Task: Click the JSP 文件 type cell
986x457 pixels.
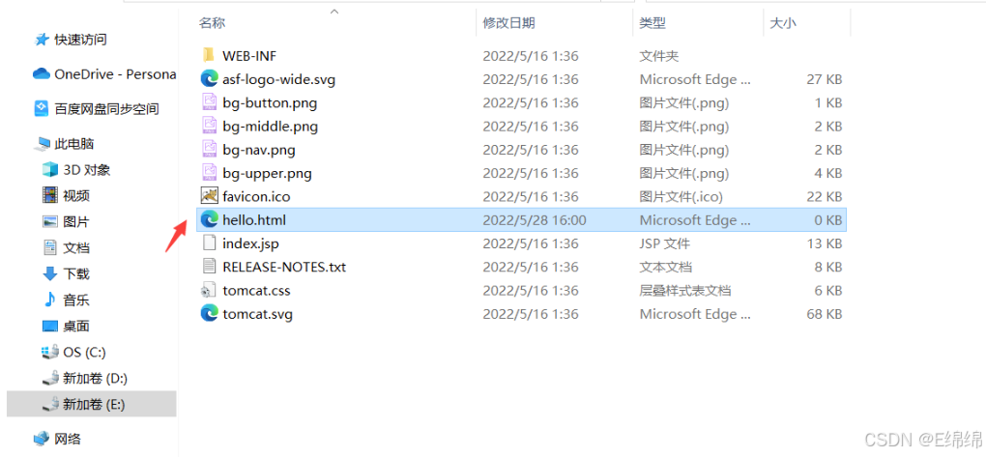Action: point(665,243)
